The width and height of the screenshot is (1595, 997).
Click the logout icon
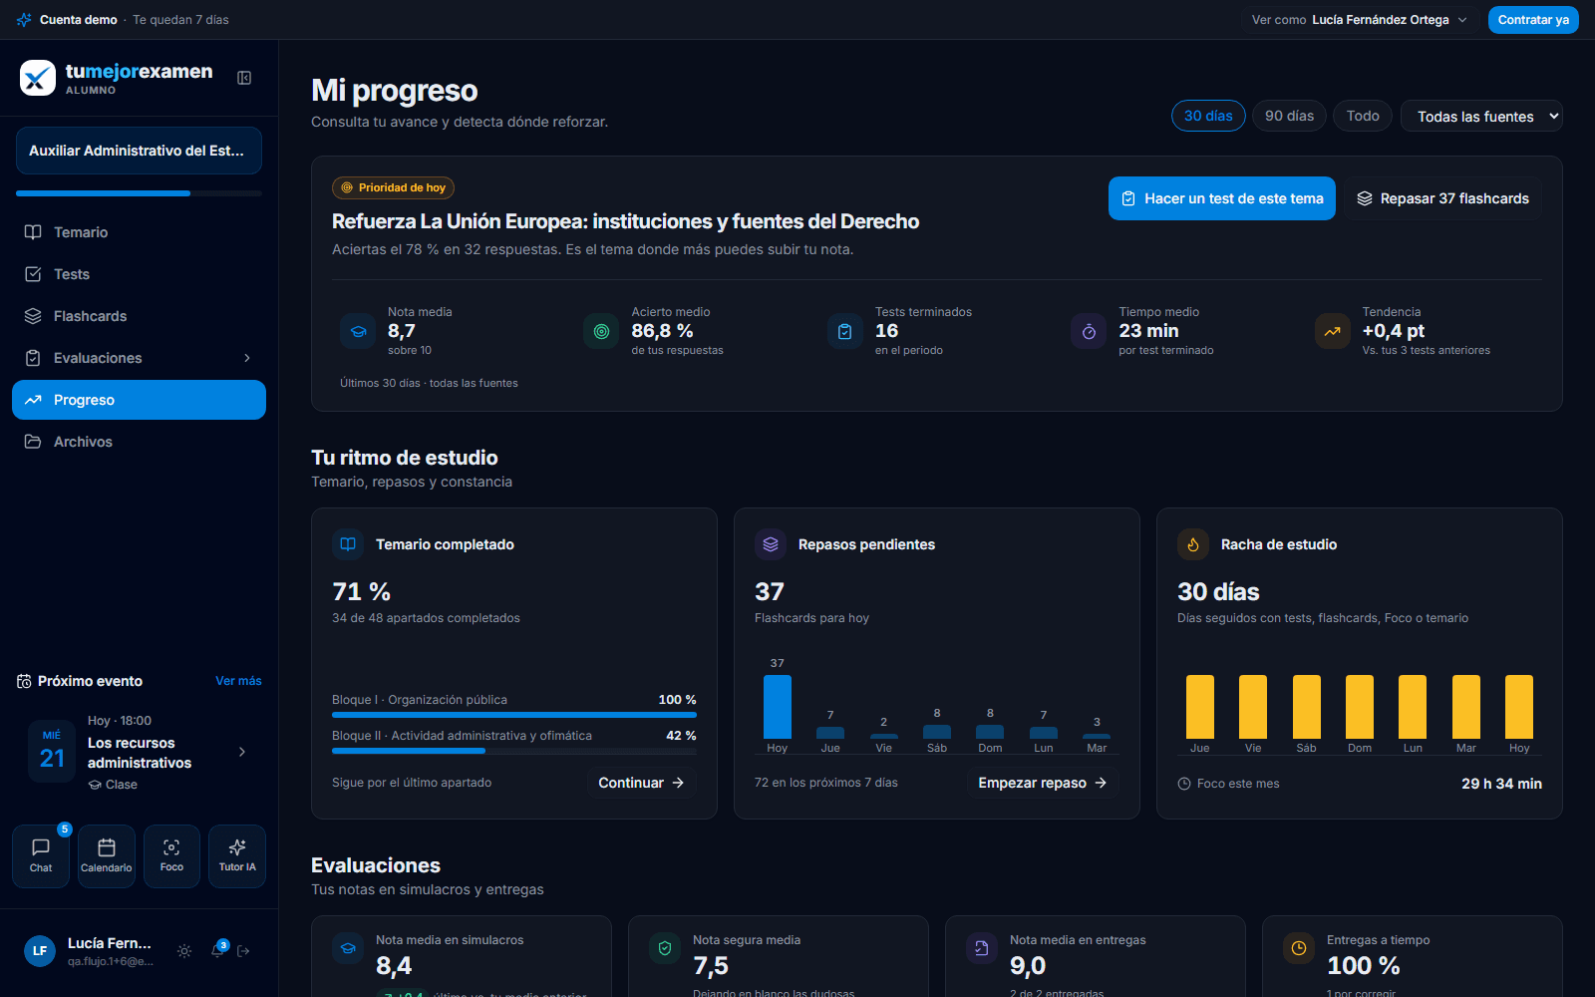(x=243, y=951)
